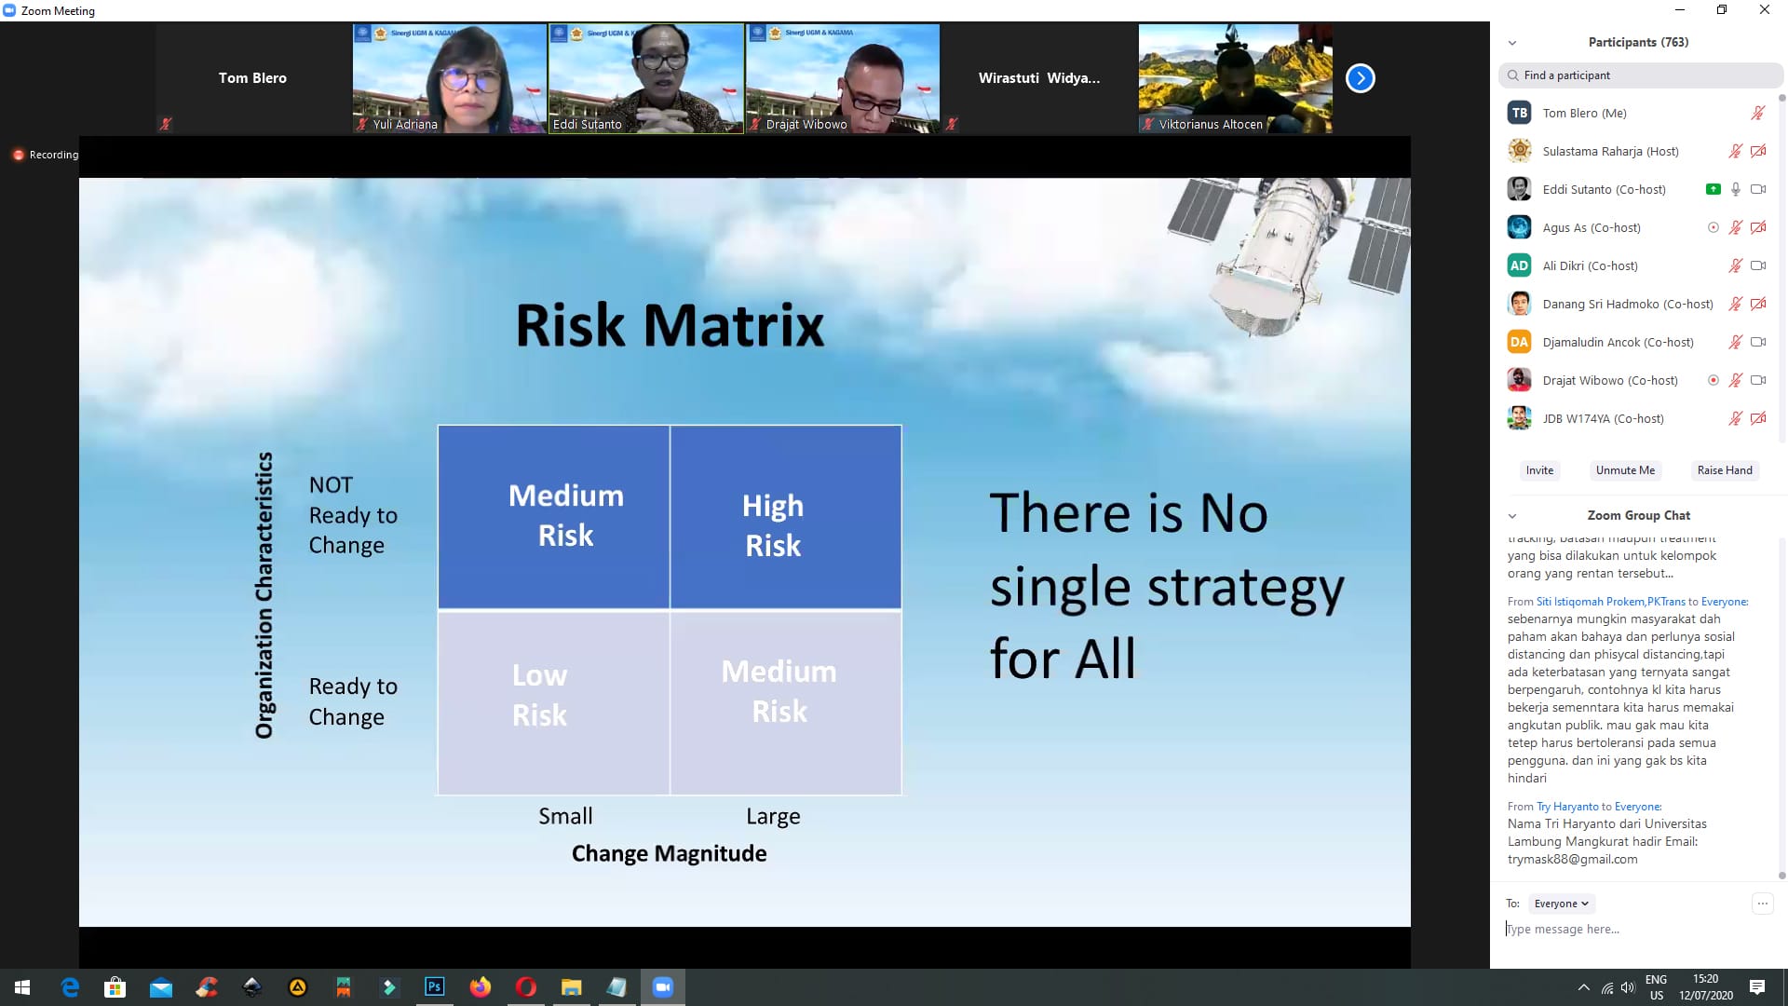Open Photoshop from the taskbar
Screen dimensions: 1788x1006
434,986
